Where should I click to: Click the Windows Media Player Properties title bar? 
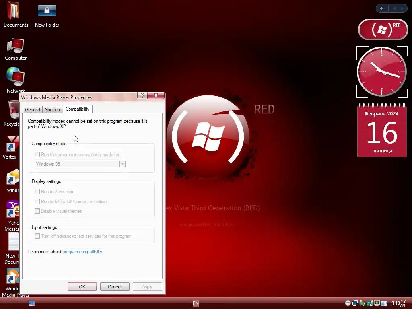(x=79, y=97)
